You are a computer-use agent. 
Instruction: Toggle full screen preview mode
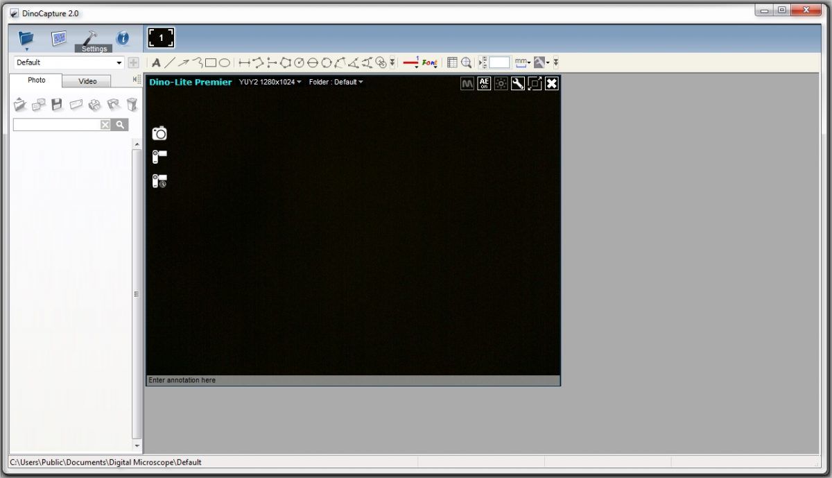(x=535, y=83)
